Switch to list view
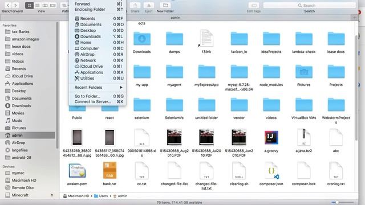The width and height of the screenshot is (365, 205). click(37, 5)
